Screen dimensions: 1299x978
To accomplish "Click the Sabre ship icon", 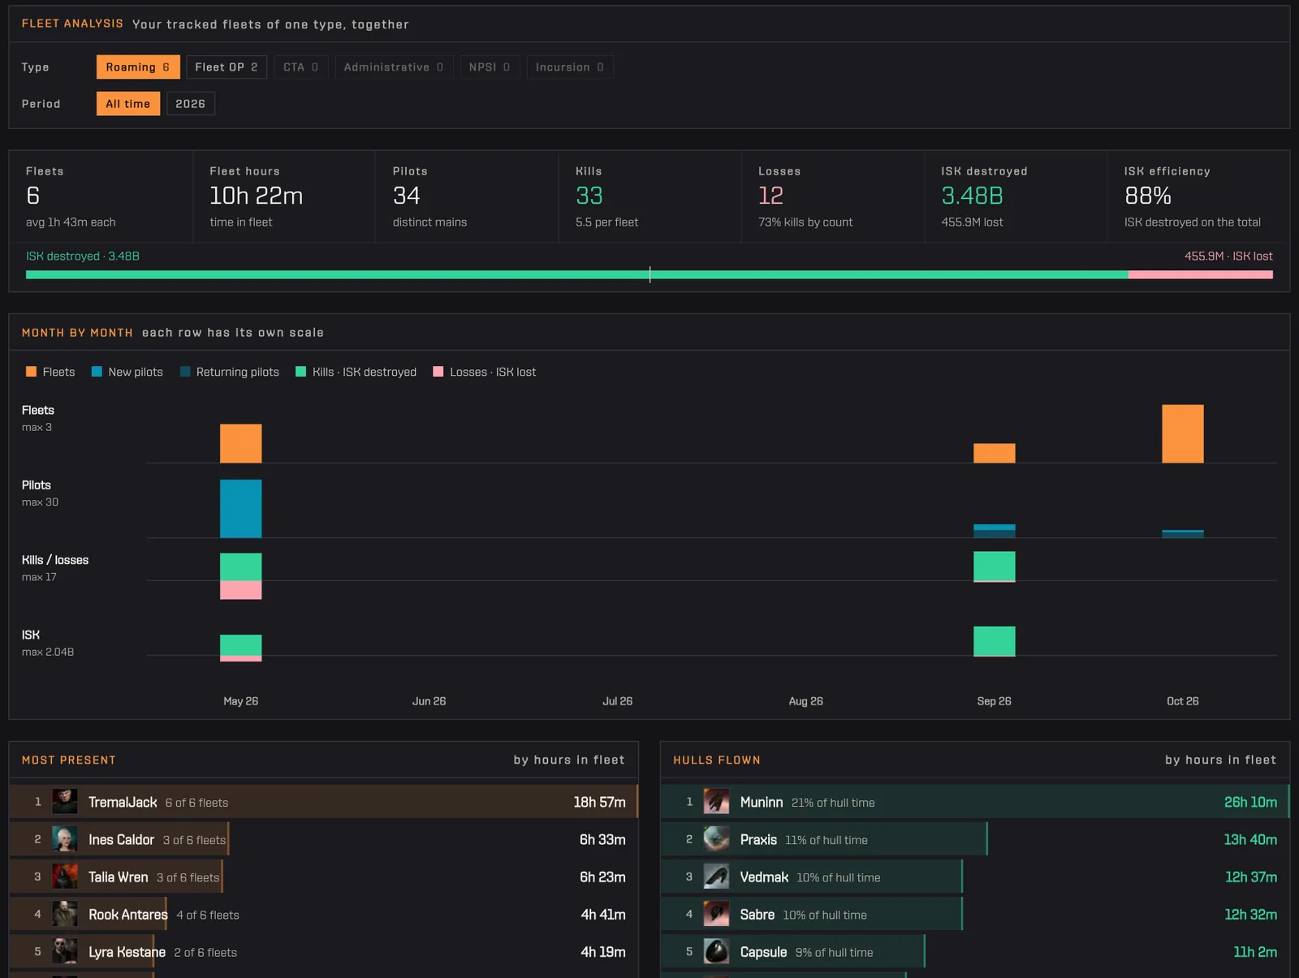I will [716, 914].
